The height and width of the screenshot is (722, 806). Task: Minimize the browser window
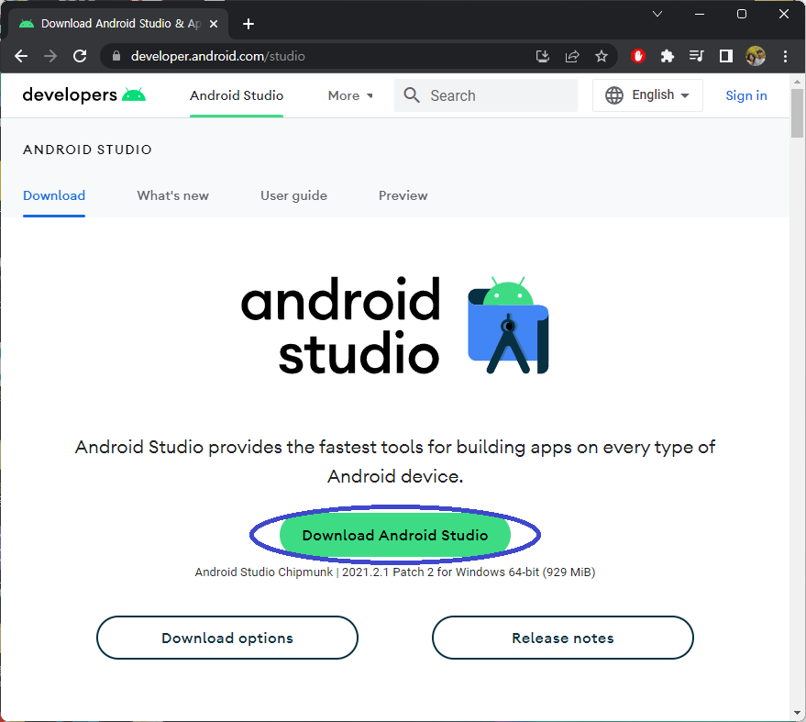tap(700, 14)
